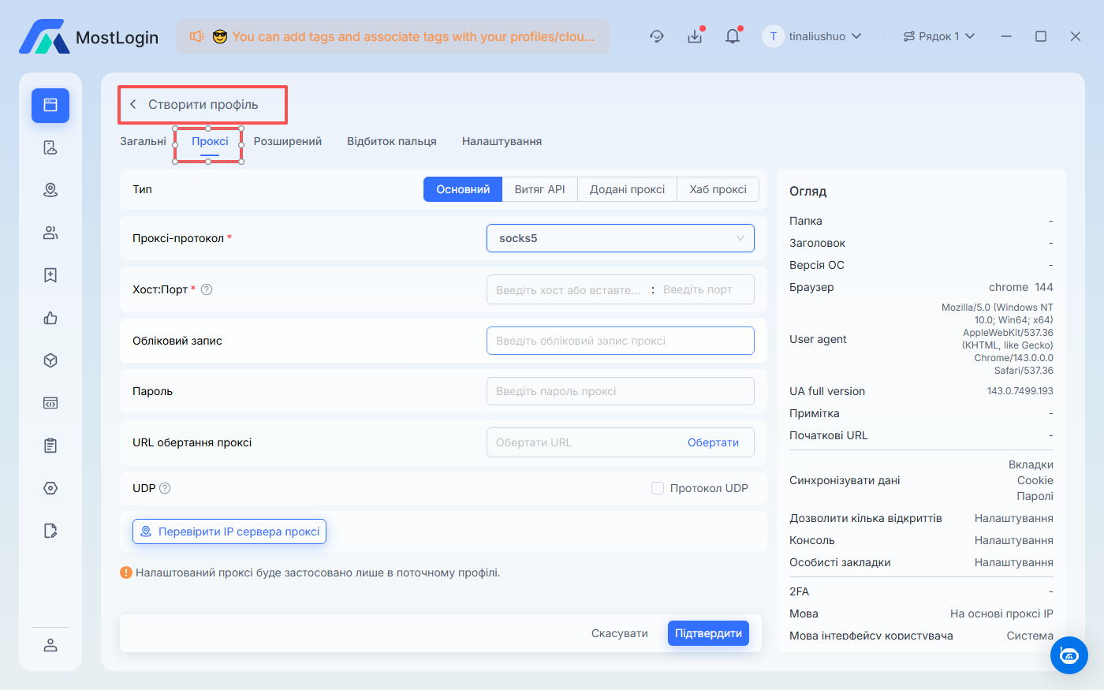
Task: Choose Хаб проксі type option
Action: [718, 189]
